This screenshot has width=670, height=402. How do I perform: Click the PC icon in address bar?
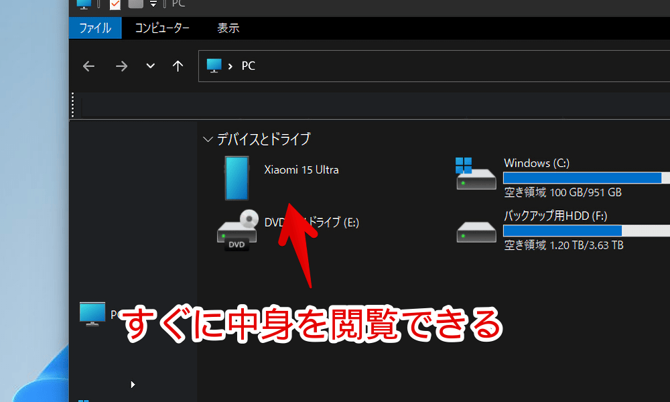coord(214,66)
